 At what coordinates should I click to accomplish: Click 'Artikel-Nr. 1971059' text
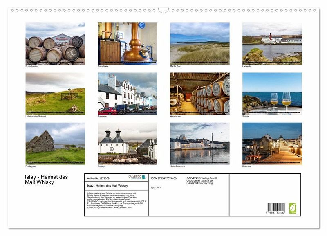[98, 178]
